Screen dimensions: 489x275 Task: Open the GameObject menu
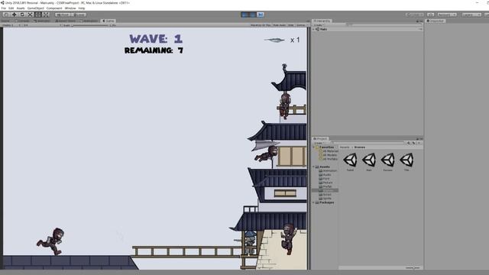point(36,8)
